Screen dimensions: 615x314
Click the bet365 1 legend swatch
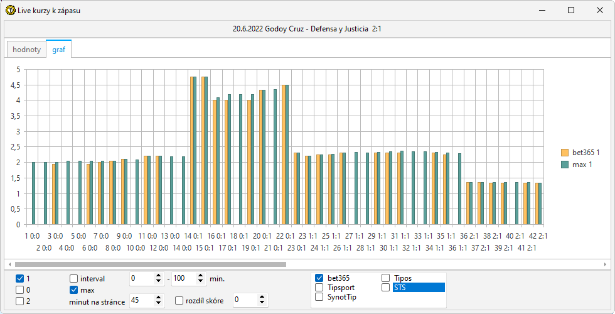pyautogui.click(x=564, y=153)
